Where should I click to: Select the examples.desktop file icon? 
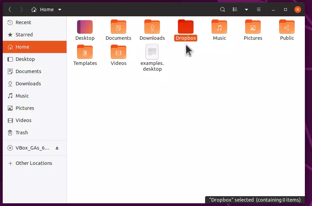[152, 52]
